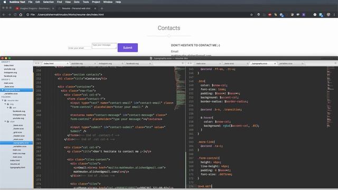Viewport: 338px width, 190px height.
Task: Collapse the svg subfolder in sidebar
Action: click(x=8, y=108)
